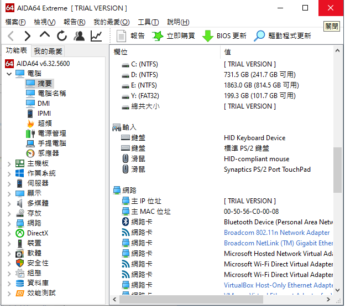Open 驅動程式更新 driver update
345x308 pixels.
[x=283, y=36]
